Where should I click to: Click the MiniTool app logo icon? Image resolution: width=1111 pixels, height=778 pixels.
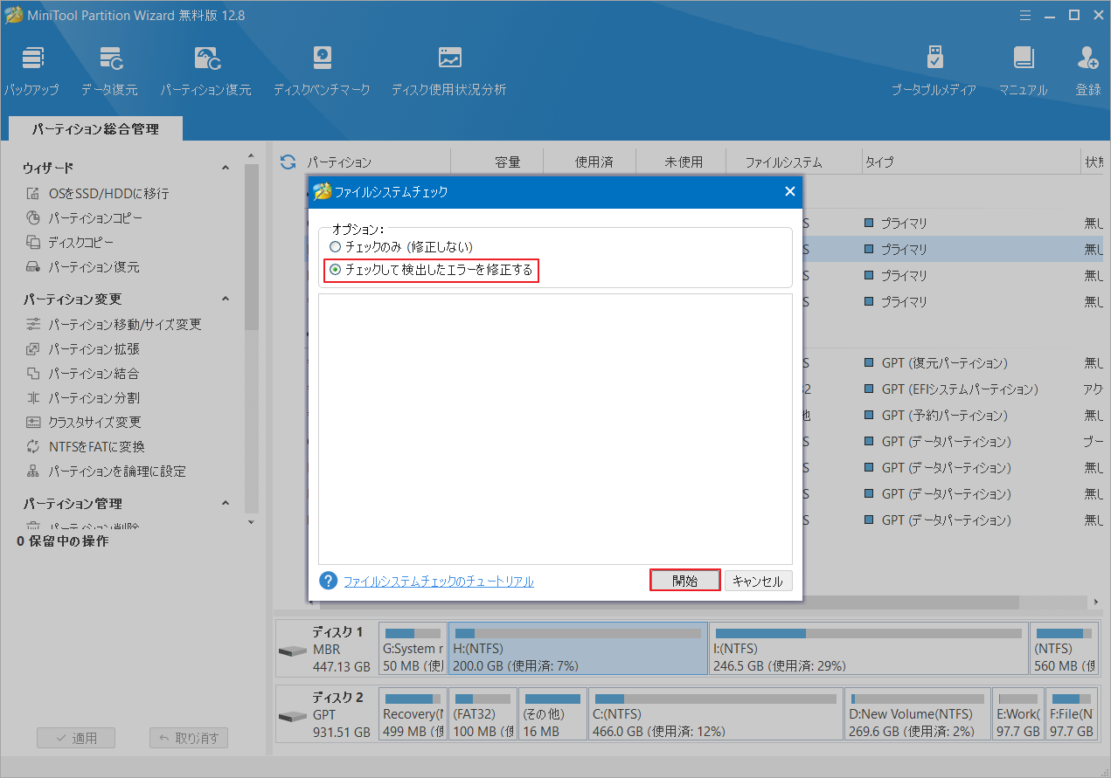coord(14,15)
